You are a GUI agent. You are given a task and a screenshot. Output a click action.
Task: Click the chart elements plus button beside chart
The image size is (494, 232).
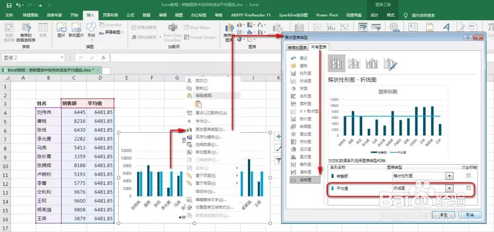tap(279, 136)
